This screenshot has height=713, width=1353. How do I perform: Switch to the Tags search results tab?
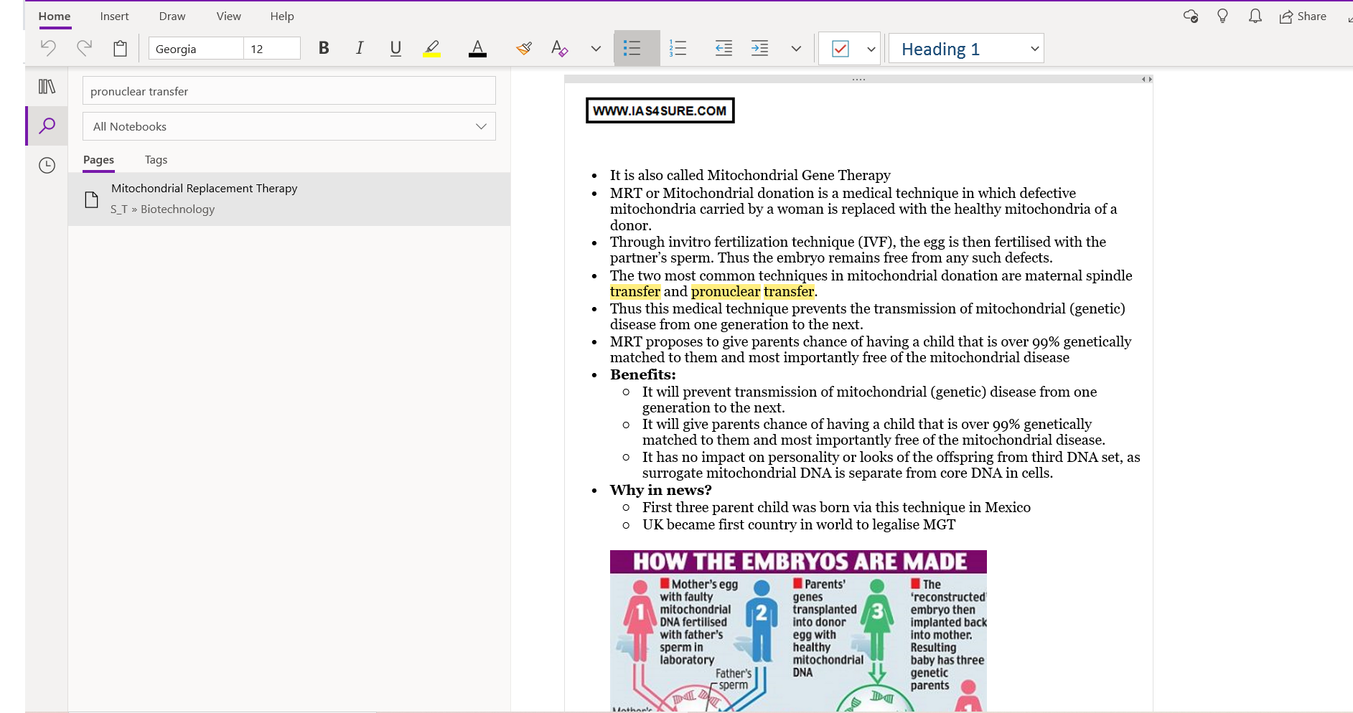pyautogui.click(x=156, y=159)
